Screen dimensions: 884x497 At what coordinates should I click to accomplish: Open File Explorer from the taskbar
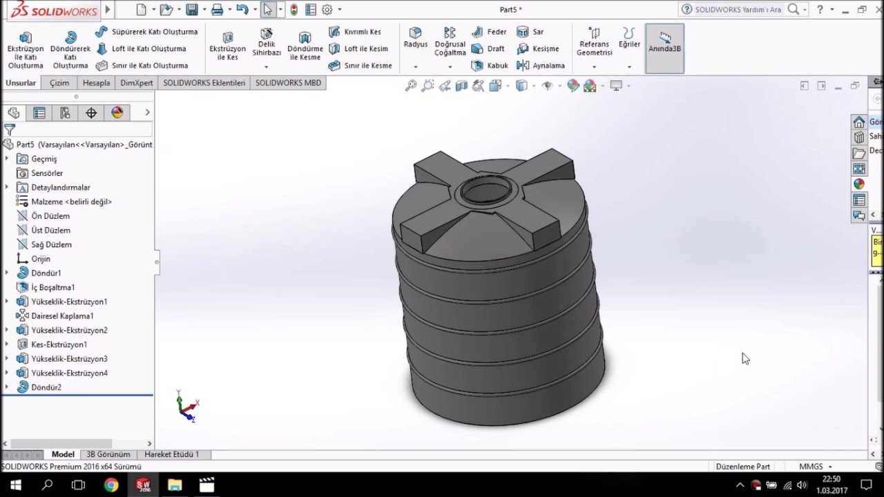[174, 485]
